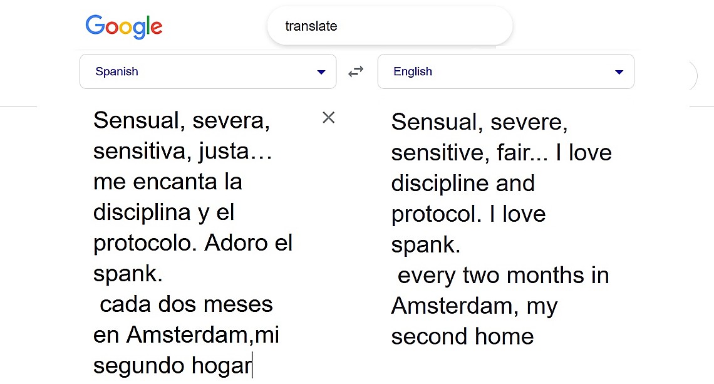Click the Google logo
The height and width of the screenshot is (384, 714).
tap(124, 26)
